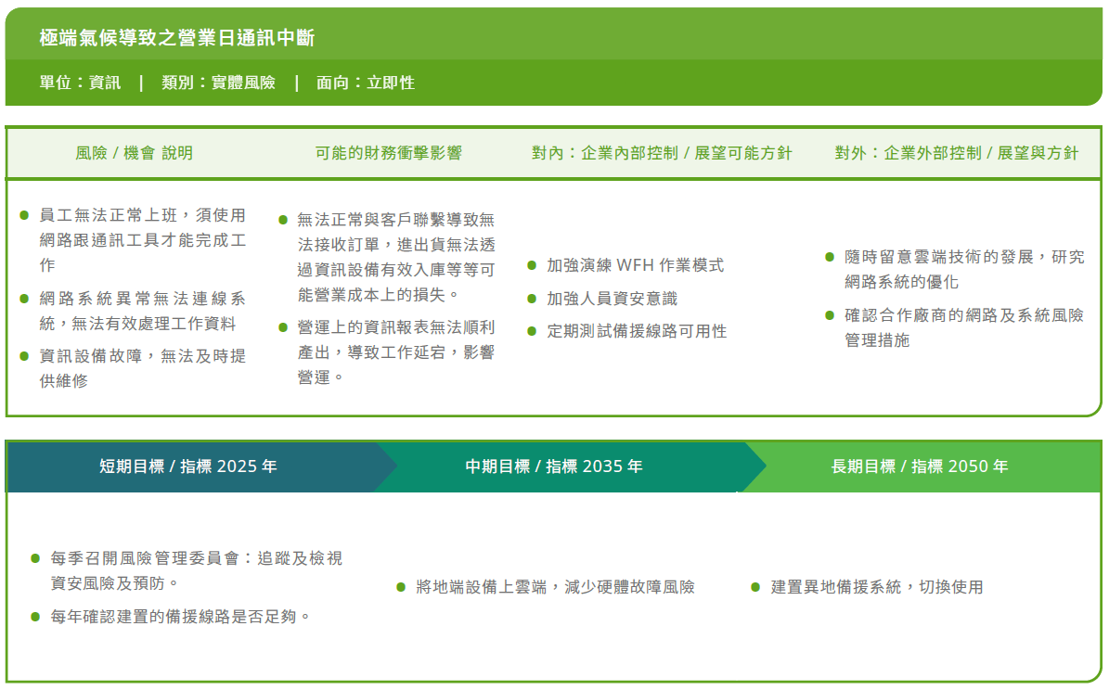Click the 建置異地備援系統 long-term goal text
1109x690 pixels.
[876, 587]
